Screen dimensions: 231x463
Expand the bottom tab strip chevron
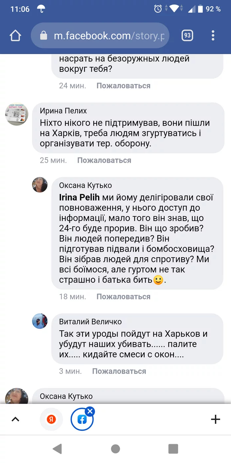pyautogui.click(x=16, y=419)
